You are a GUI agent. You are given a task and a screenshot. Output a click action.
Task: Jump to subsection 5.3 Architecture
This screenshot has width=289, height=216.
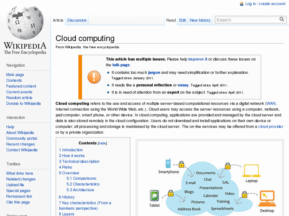point(80,190)
